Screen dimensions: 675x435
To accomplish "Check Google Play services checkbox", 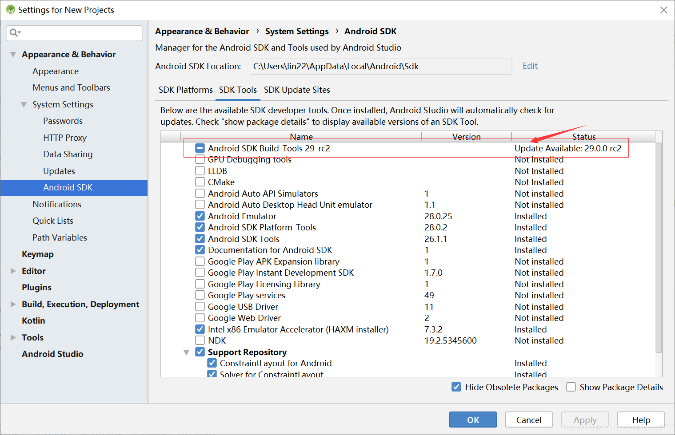I will pos(200,295).
